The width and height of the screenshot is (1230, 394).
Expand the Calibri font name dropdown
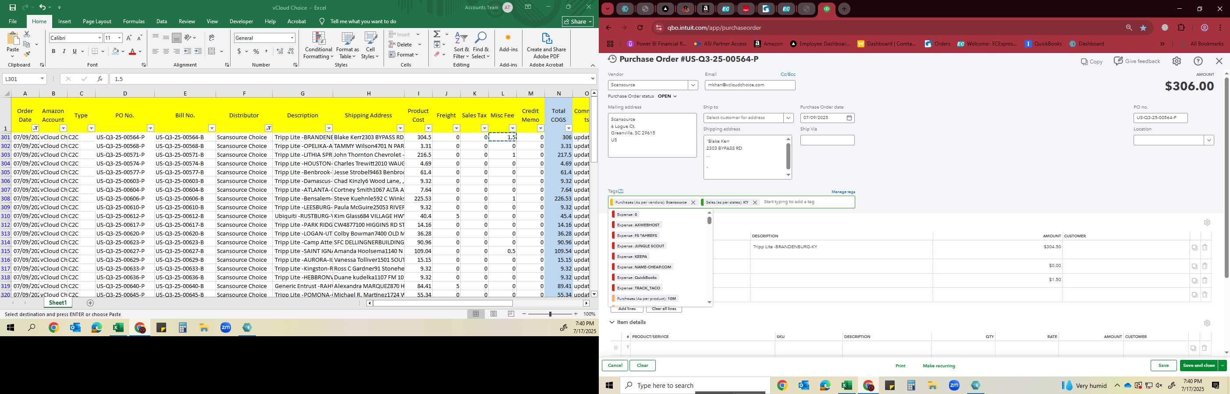[100, 38]
